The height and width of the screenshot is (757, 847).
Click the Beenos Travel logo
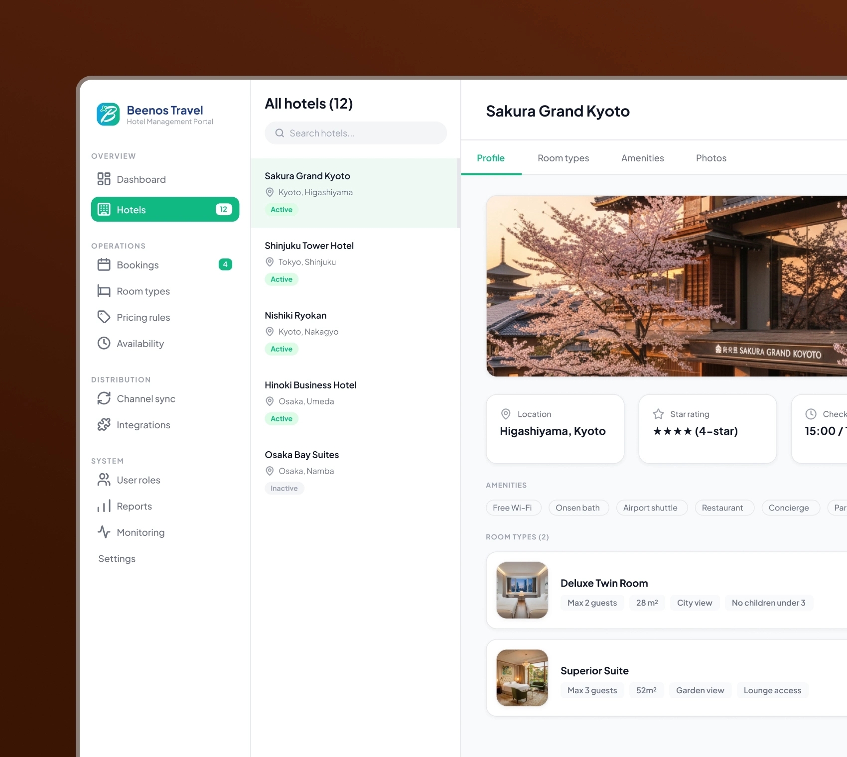click(x=108, y=115)
